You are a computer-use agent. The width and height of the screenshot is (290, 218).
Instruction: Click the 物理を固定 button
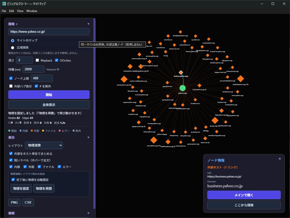(21, 189)
